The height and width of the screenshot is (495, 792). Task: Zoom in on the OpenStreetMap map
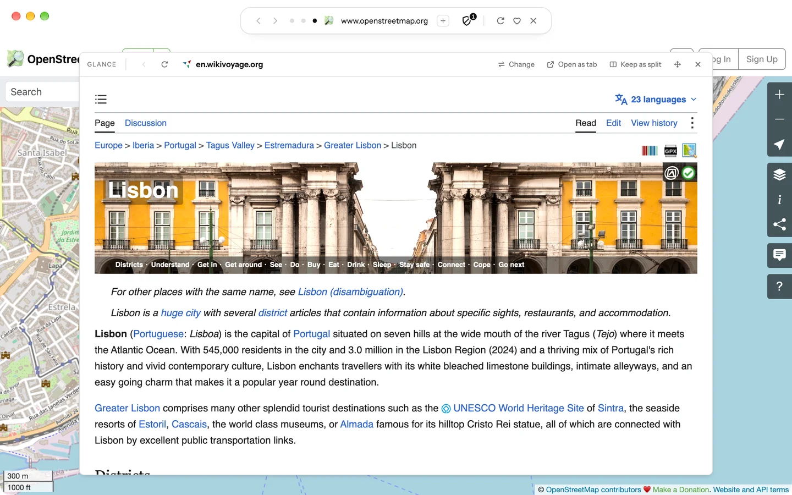[x=779, y=95]
